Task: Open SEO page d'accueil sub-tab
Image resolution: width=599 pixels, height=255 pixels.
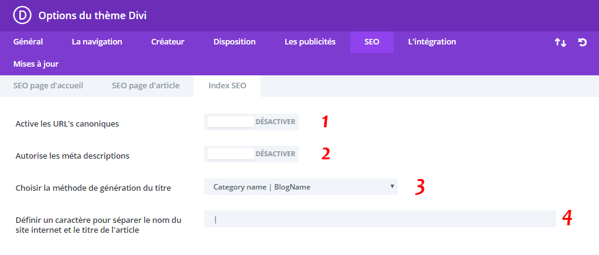Action: (x=48, y=86)
